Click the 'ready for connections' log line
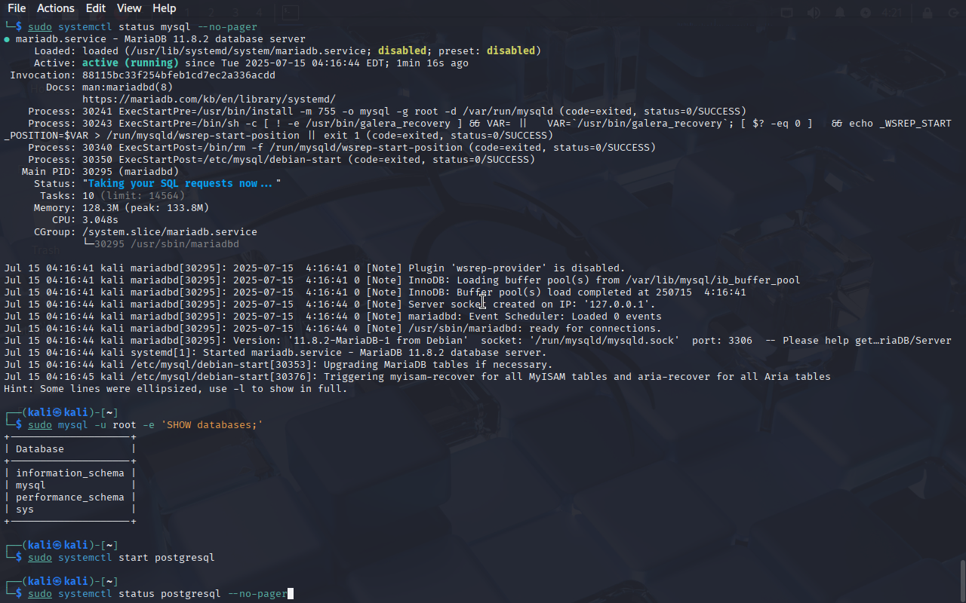This screenshot has height=603, width=966. pos(333,329)
